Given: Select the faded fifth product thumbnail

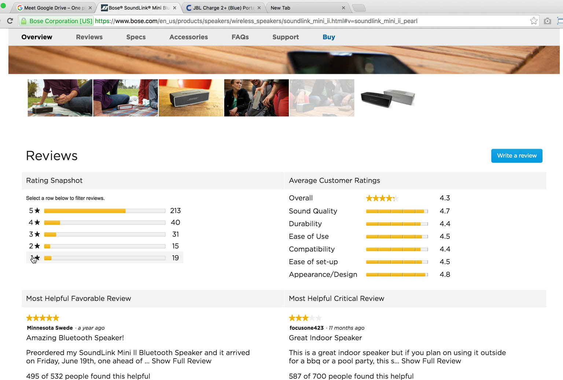Looking at the screenshot, I should pyautogui.click(x=322, y=98).
